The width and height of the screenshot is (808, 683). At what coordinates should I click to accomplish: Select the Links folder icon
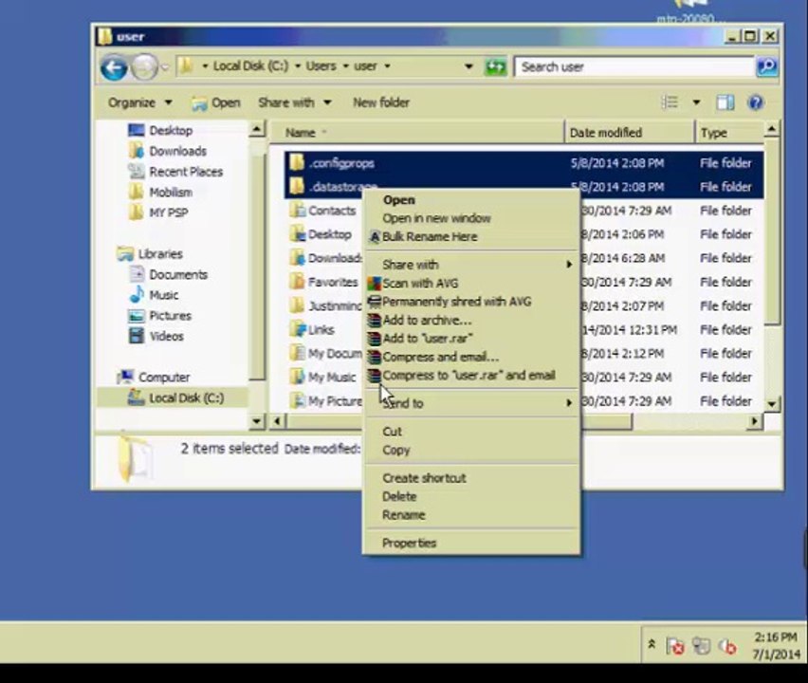click(x=297, y=329)
